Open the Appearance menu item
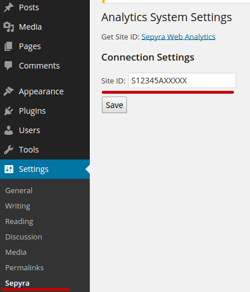 click(45, 91)
